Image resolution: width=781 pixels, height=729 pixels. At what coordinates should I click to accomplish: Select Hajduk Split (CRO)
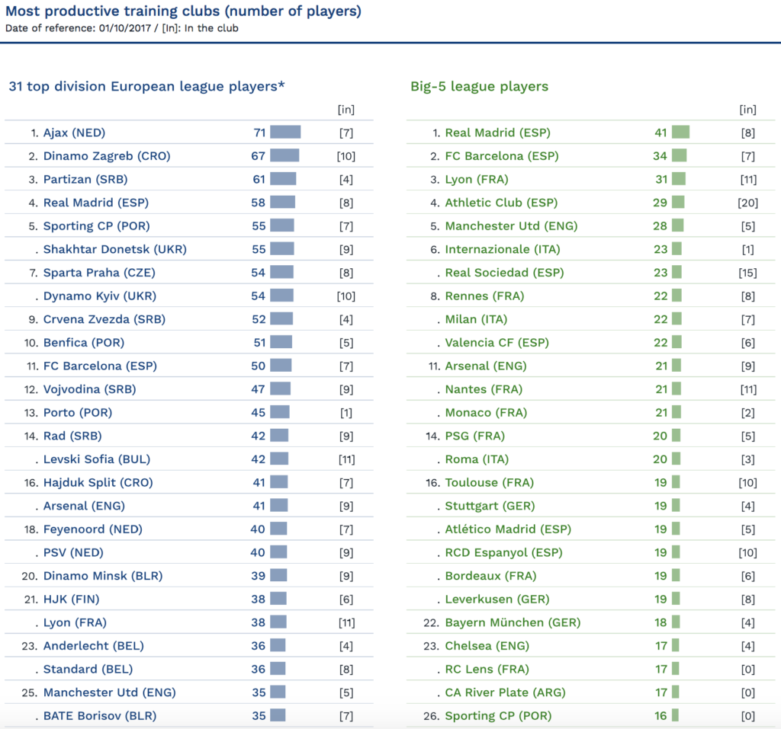(98, 483)
